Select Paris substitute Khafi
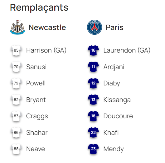This screenshot has height=163, width=165. pos(111,132)
